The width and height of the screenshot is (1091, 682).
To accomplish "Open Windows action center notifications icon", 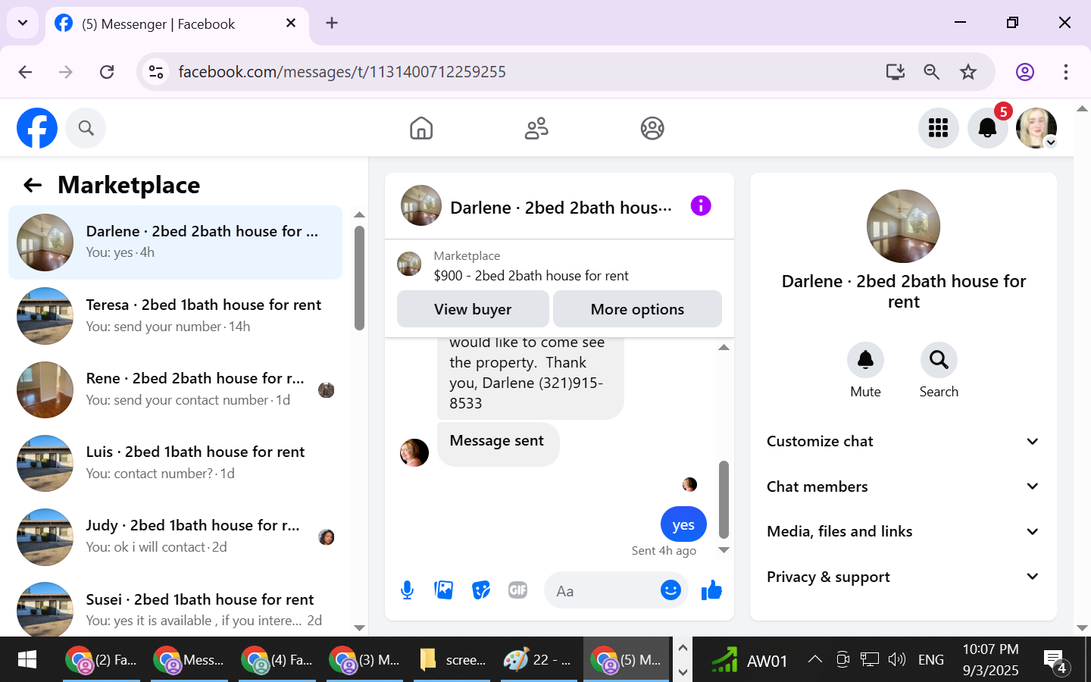I will [x=1055, y=661].
